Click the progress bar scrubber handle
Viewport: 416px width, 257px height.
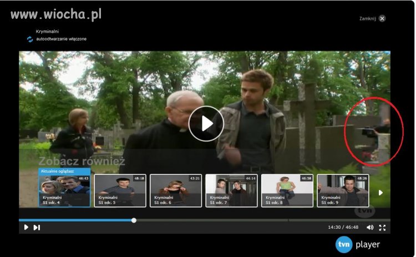[134, 220]
